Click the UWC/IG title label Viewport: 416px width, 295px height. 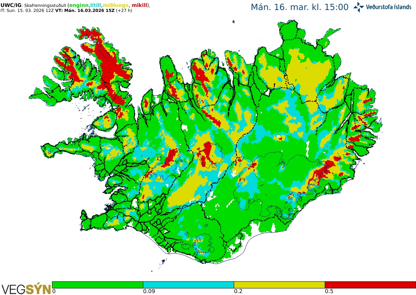(x=11, y=5)
